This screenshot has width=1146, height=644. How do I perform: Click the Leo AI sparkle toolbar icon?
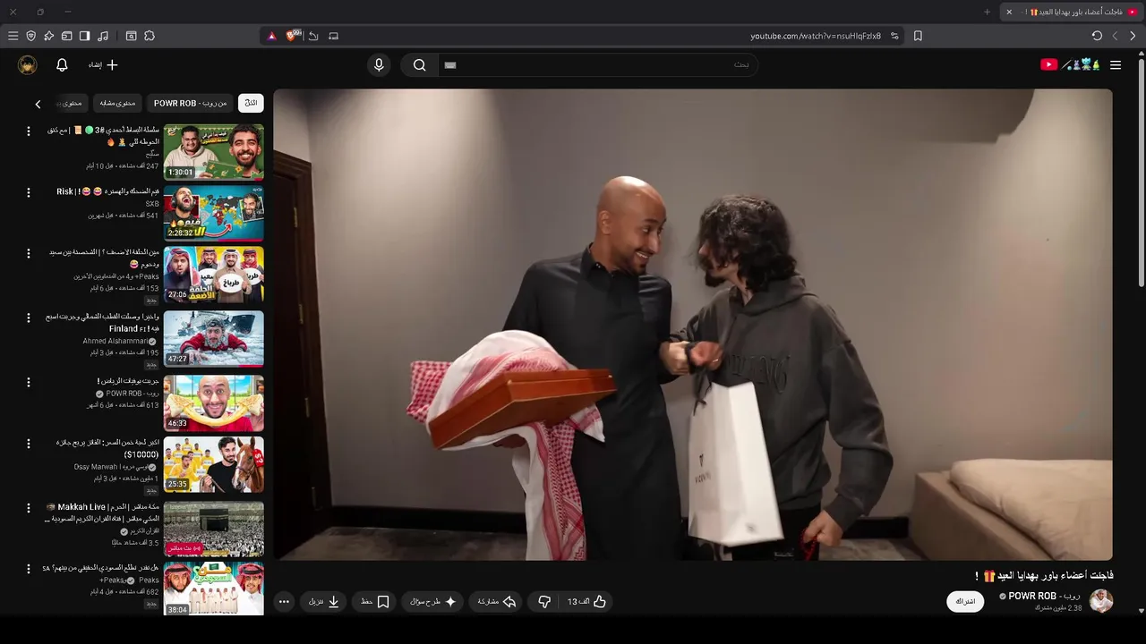48,36
